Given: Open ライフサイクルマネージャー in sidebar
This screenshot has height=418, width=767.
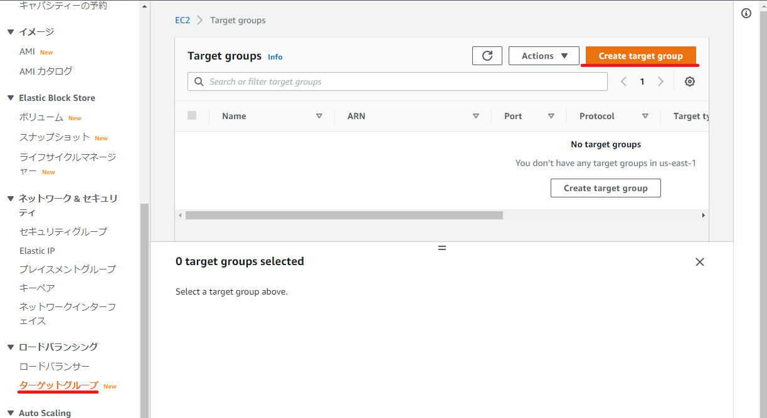Looking at the screenshot, I should tap(68, 164).
